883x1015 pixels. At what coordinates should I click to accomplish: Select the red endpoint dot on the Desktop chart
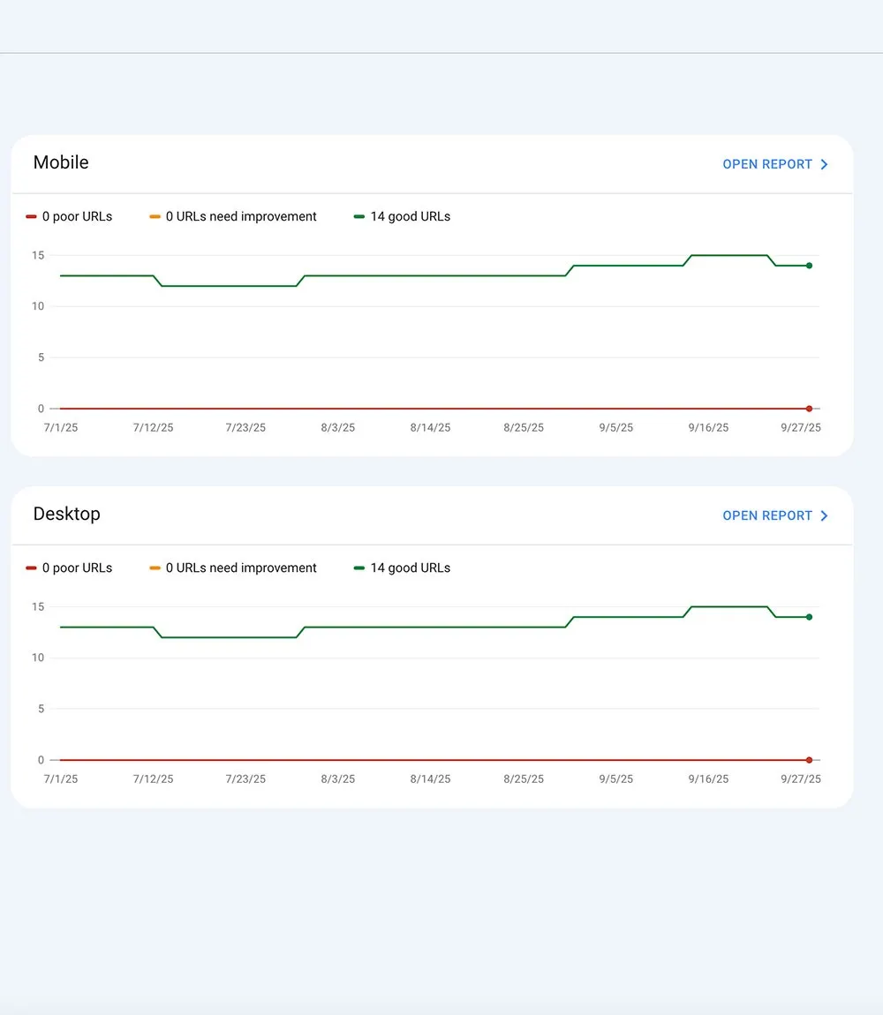point(808,760)
